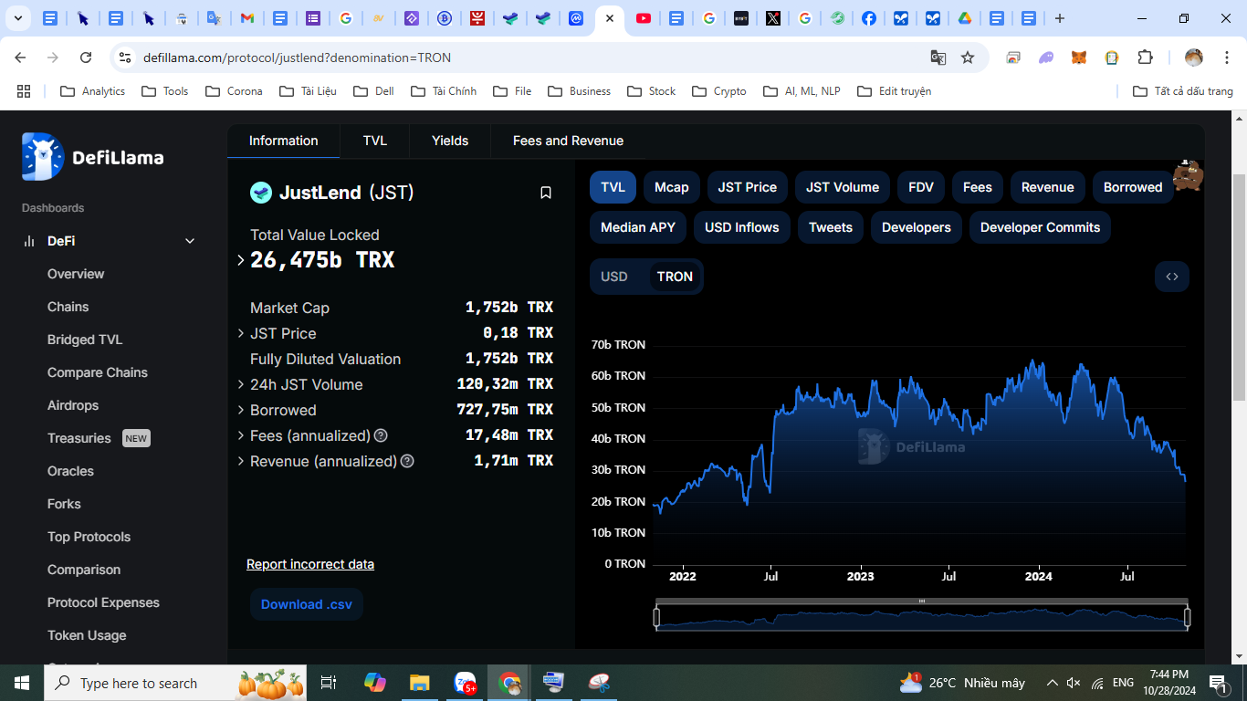Click the JustLend protocol logo icon
Image resolution: width=1247 pixels, height=701 pixels.
click(x=261, y=193)
